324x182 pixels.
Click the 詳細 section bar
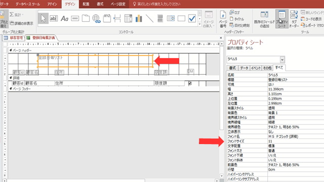(113, 78)
